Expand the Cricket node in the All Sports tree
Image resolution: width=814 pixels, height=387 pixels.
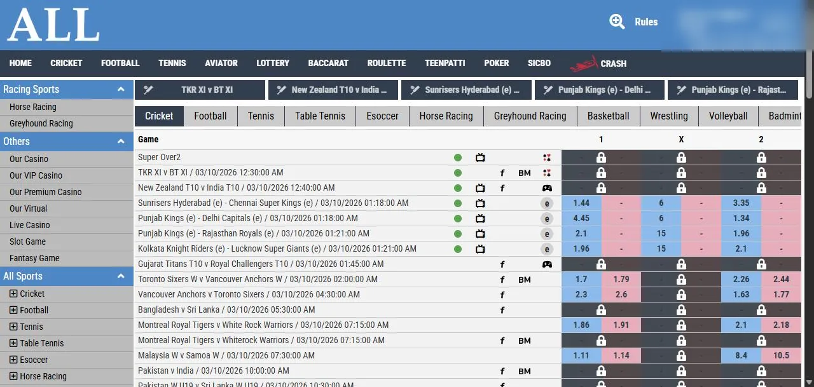tap(13, 294)
